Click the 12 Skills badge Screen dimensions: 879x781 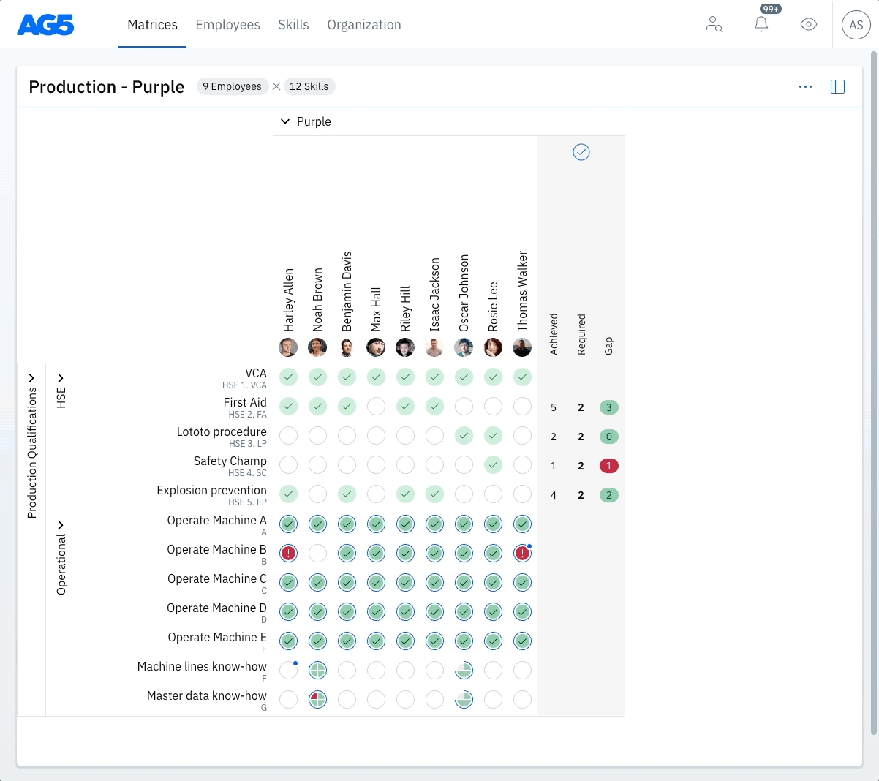309,86
